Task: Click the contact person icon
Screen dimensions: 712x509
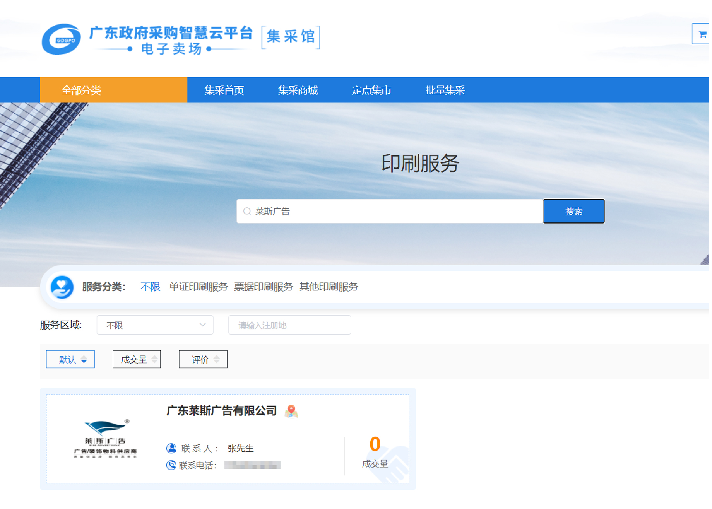Action: (171, 448)
